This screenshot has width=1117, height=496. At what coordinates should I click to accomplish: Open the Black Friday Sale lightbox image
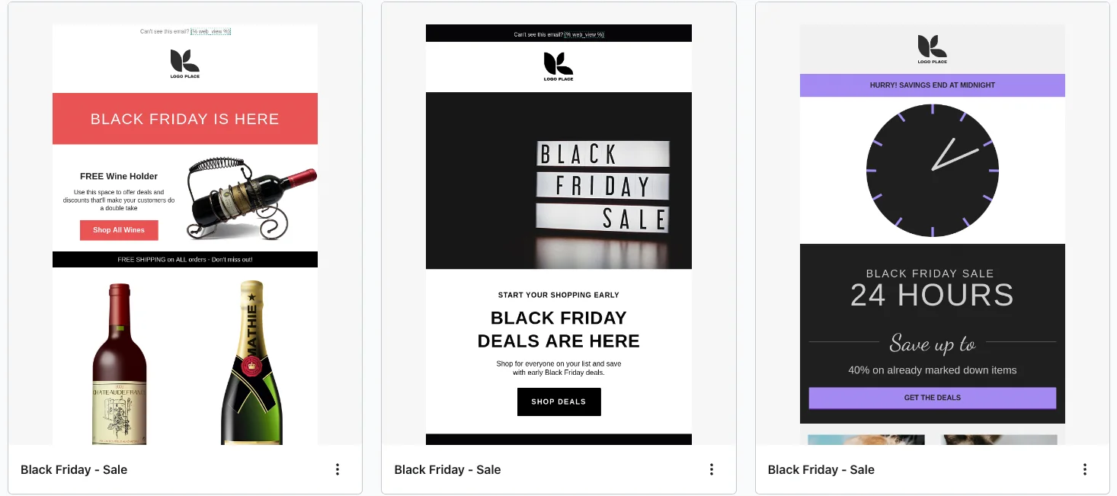(x=558, y=181)
